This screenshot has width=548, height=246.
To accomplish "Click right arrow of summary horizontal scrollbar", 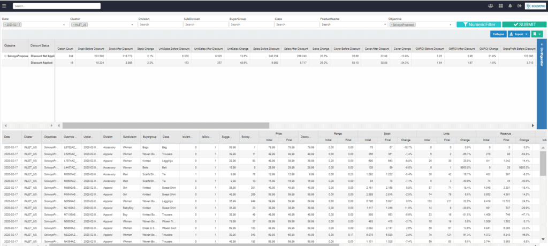I will (x=533, y=125).
